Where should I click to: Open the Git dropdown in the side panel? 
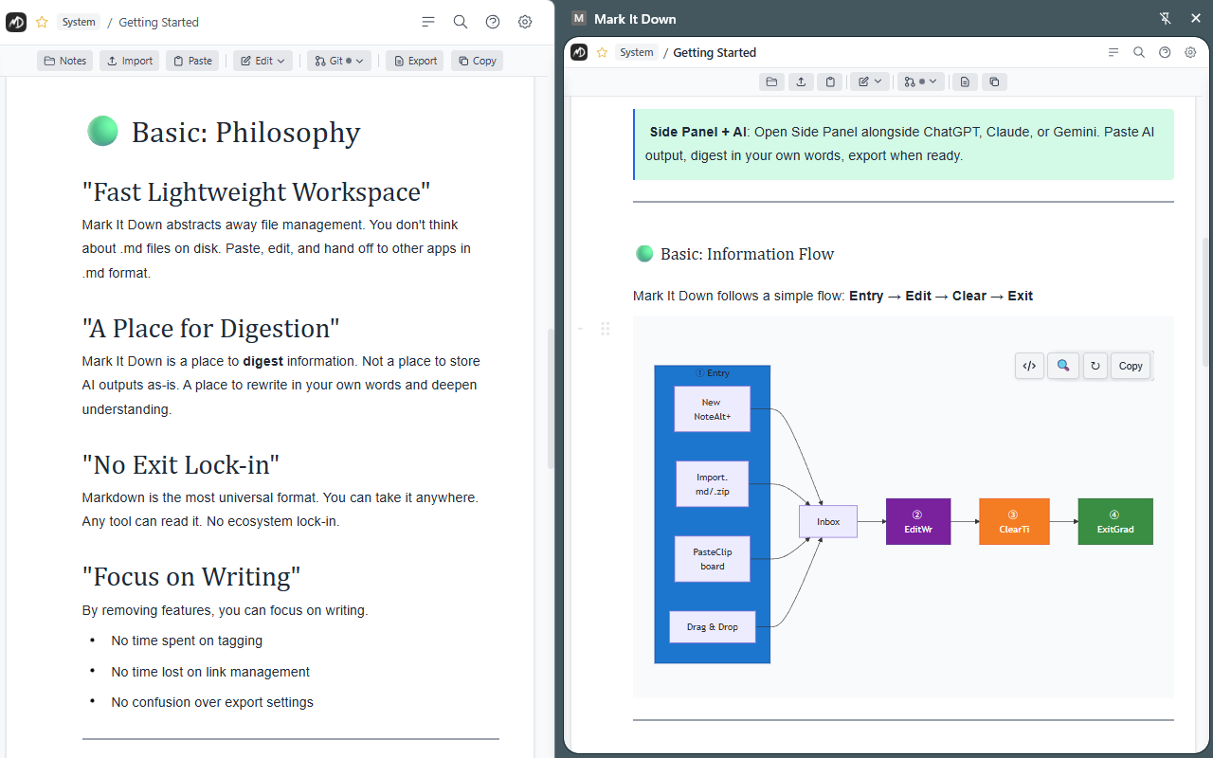[919, 81]
